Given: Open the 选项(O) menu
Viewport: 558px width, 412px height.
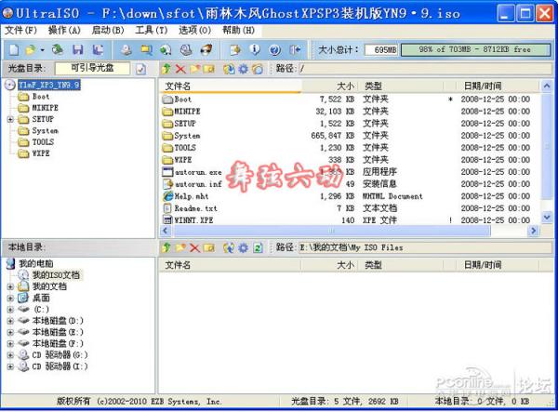Looking at the screenshot, I should coord(194,31).
